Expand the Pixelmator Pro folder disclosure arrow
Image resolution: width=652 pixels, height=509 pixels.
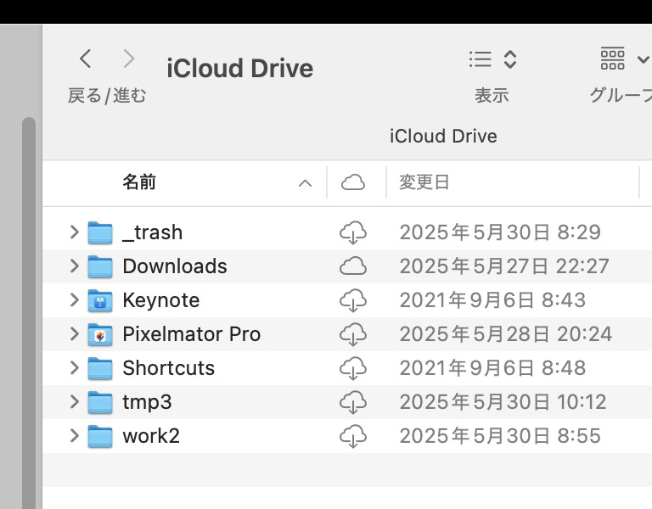74,333
